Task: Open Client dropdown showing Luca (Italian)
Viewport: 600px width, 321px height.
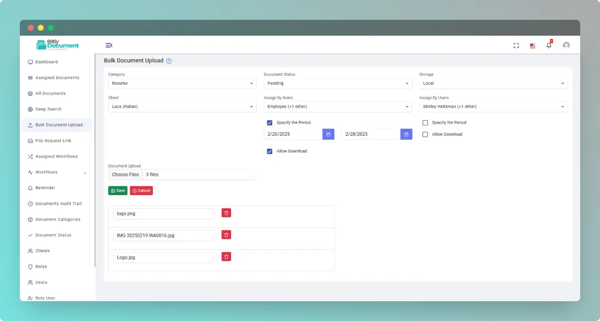Action: pos(182,107)
